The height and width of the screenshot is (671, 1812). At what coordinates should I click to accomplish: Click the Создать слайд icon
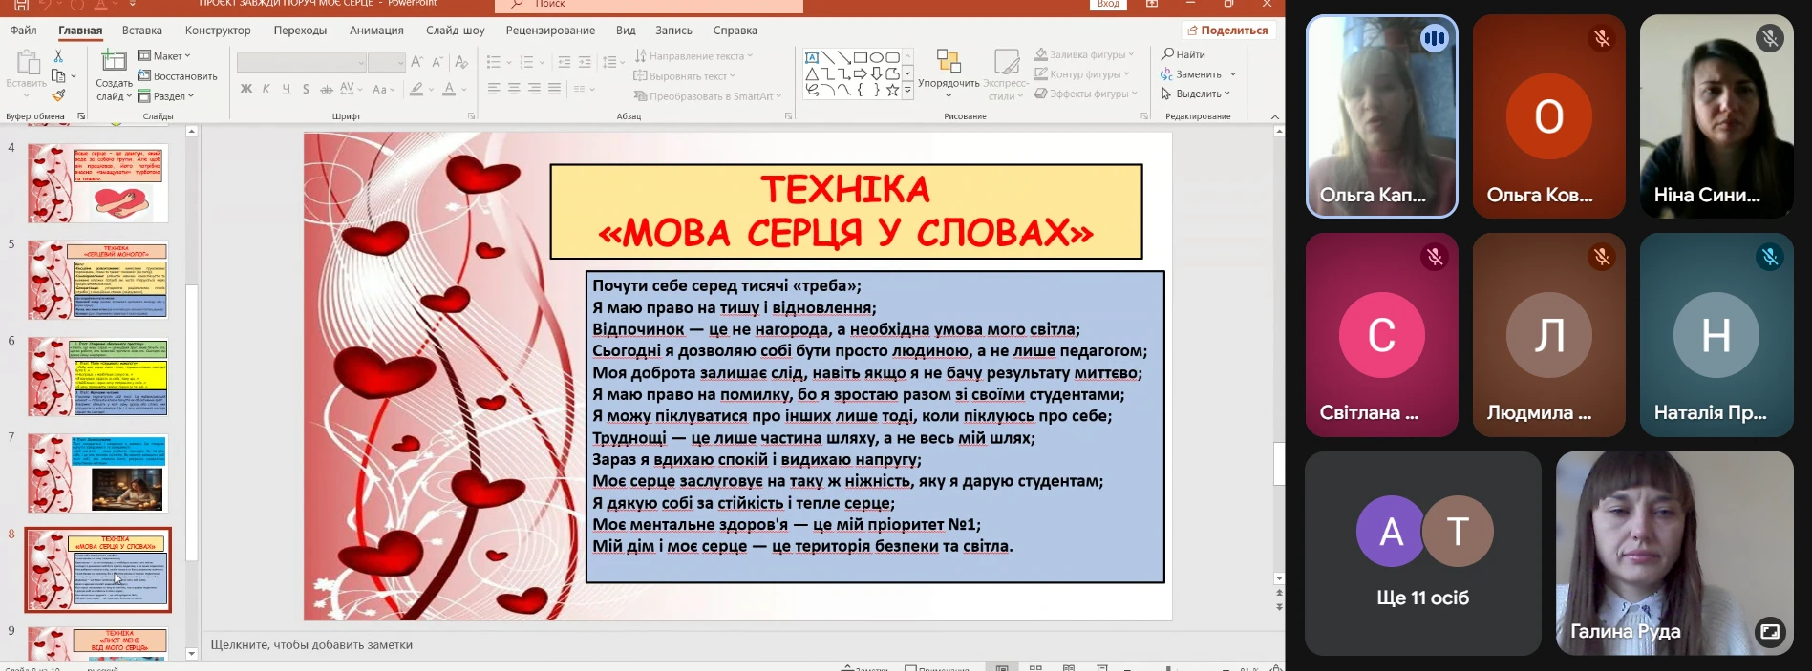coord(114,63)
